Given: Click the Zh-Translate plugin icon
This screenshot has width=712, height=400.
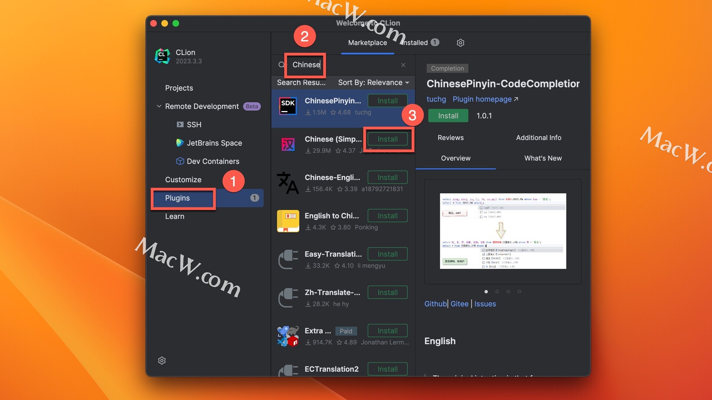Looking at the screenshot, I should tap(288, 297).
